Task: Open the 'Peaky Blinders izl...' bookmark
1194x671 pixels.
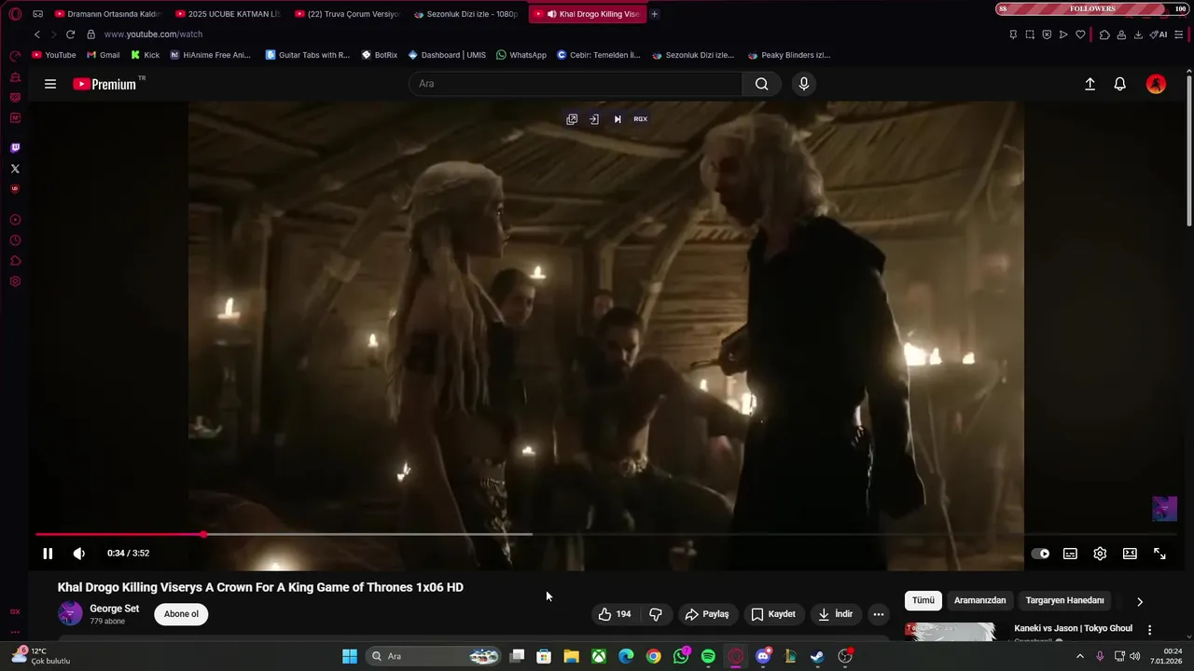Action: coord(788,55)
